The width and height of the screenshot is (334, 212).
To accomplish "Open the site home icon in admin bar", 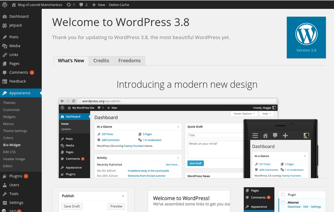I will point(14,5).
